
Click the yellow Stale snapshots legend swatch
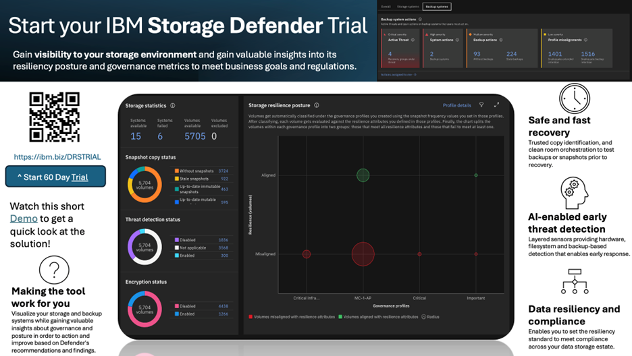click(176, 179)
